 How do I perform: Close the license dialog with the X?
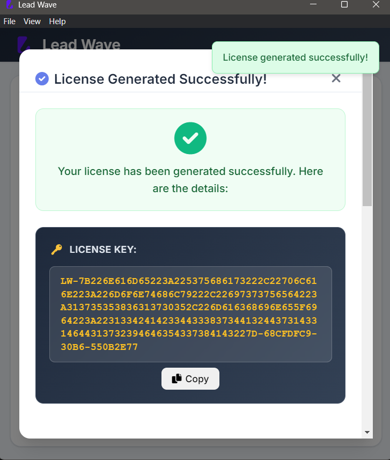tap(336, 78)
